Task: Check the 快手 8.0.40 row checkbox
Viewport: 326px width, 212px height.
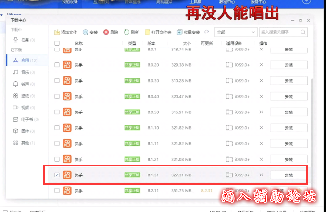Action: (57, 96)
